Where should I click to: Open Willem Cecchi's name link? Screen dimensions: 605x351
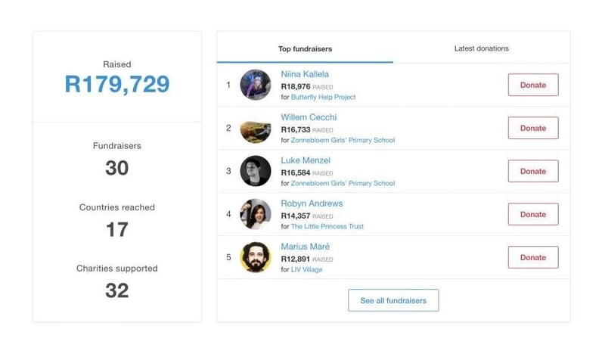pyautogui.click(x=309, y=117)
